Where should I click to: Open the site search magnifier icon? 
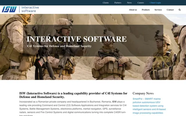click(x=180, y=10)
